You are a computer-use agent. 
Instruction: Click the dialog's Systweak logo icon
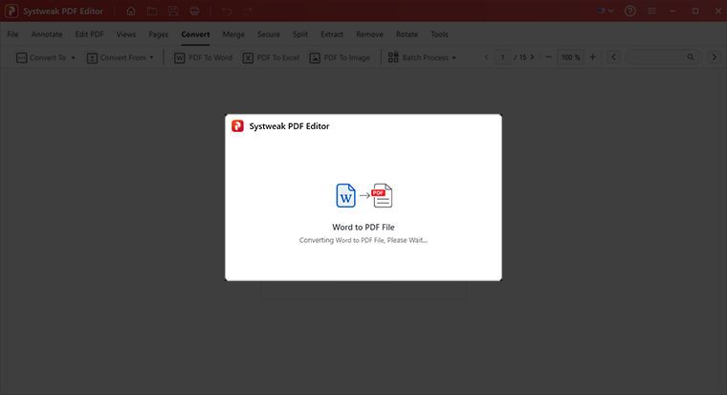pos(237,126)
